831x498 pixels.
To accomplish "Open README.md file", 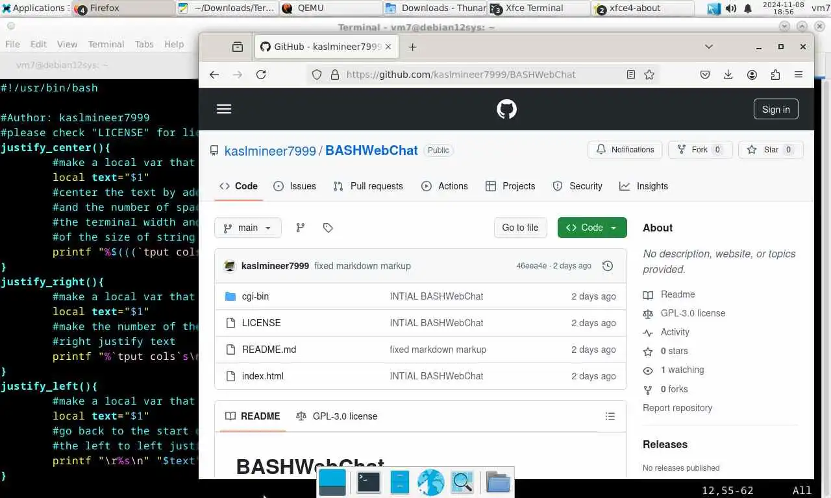I will (269, 350).
